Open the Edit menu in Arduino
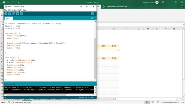The image size is (185, 104). pyautogui.click(x=9, y=10)
